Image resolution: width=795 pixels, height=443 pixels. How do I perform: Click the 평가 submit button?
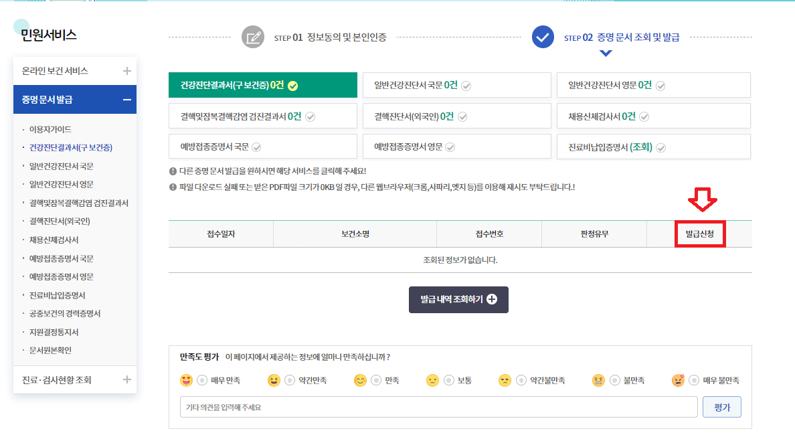(x=722, y=407)
